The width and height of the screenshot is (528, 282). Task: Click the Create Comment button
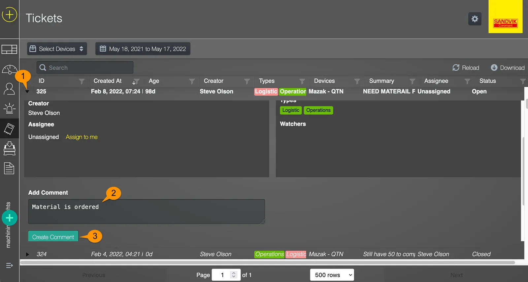(53, 237)
